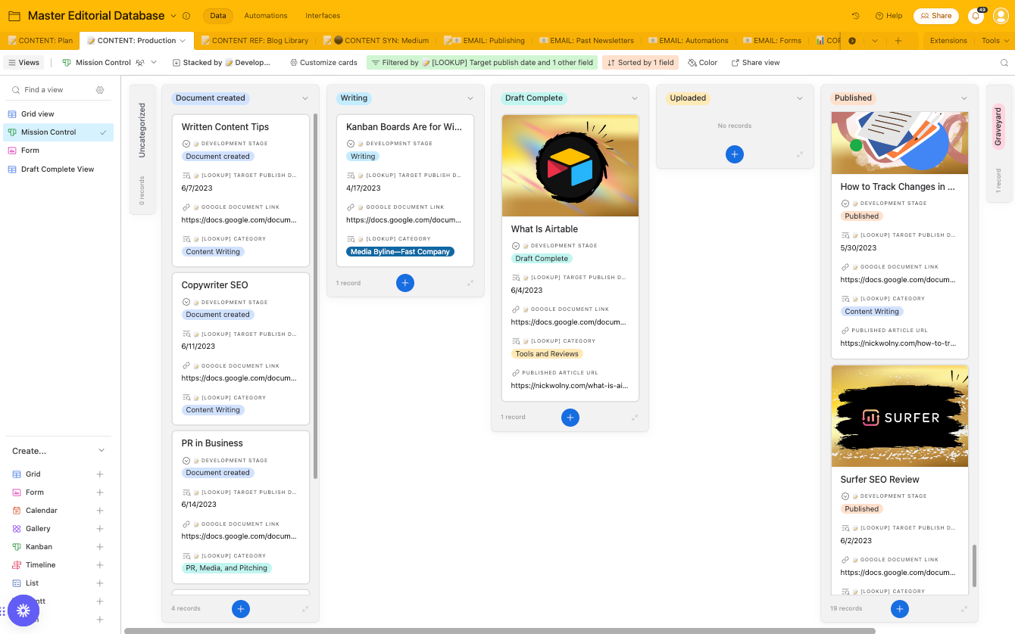Screen dimensions: 1015x634
Task: Expand the Uploaded stack fullscreen icon
Action: coord(799,154)
